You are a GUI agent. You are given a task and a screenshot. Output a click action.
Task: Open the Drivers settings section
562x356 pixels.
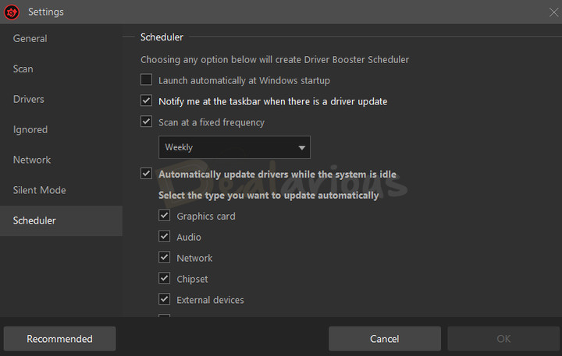(x=28, y=99)
